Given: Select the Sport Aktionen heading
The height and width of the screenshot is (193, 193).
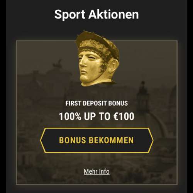Looking at the screenshot, I should [x=96, y=14].
